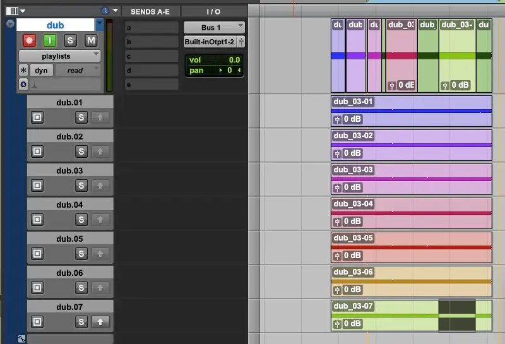This screenshot has height=344, width=505.
Task: Click the track freeze asterisk icon
Action: 23,71
